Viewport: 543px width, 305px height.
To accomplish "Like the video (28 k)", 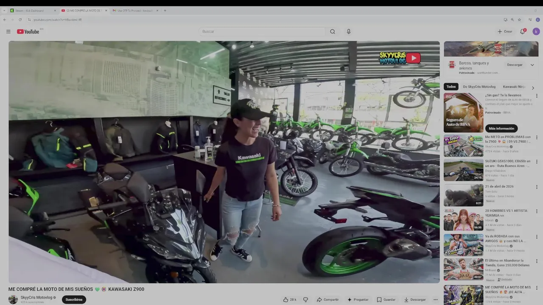I will pyautogui.click(x=290, y=299).
